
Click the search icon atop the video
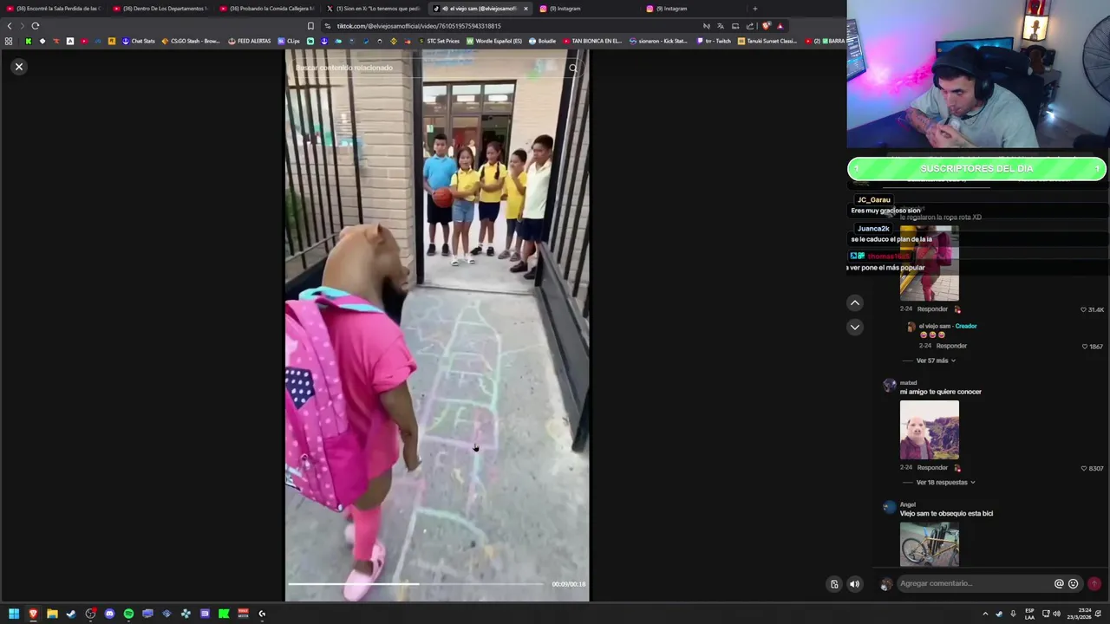[x=573, y=68]
